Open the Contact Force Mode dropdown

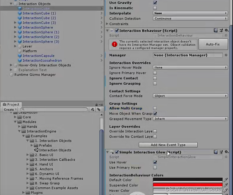190,96
